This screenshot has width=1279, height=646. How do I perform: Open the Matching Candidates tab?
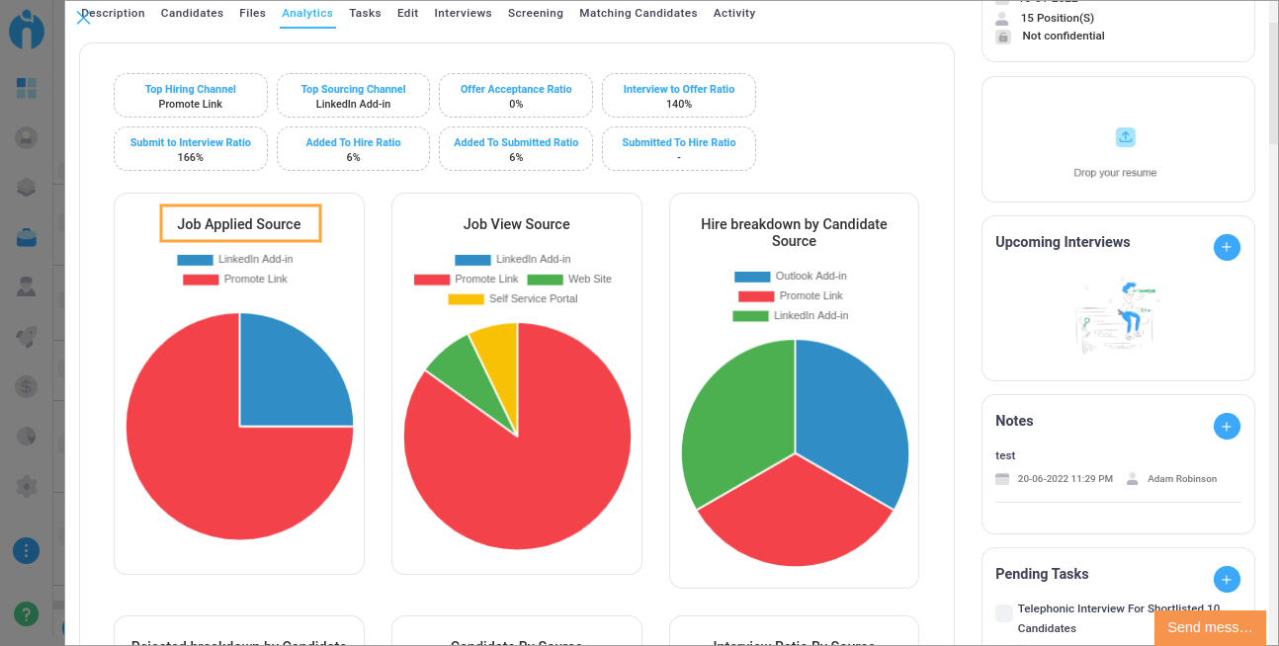(638, 14)
